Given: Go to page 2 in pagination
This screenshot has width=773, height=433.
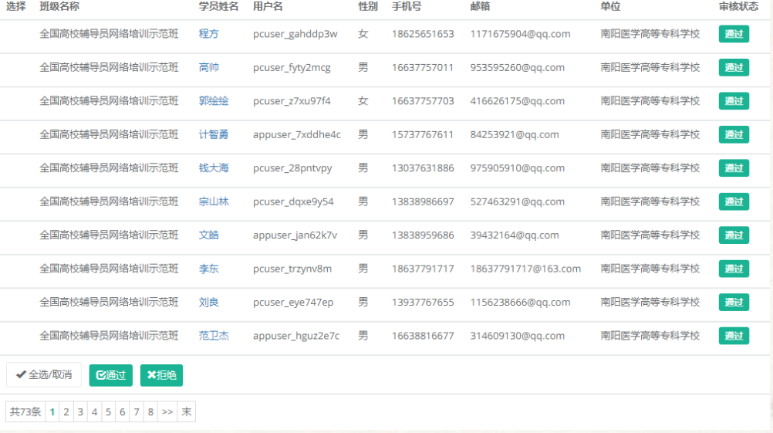Looking at the screenshot, I should 66,412.
